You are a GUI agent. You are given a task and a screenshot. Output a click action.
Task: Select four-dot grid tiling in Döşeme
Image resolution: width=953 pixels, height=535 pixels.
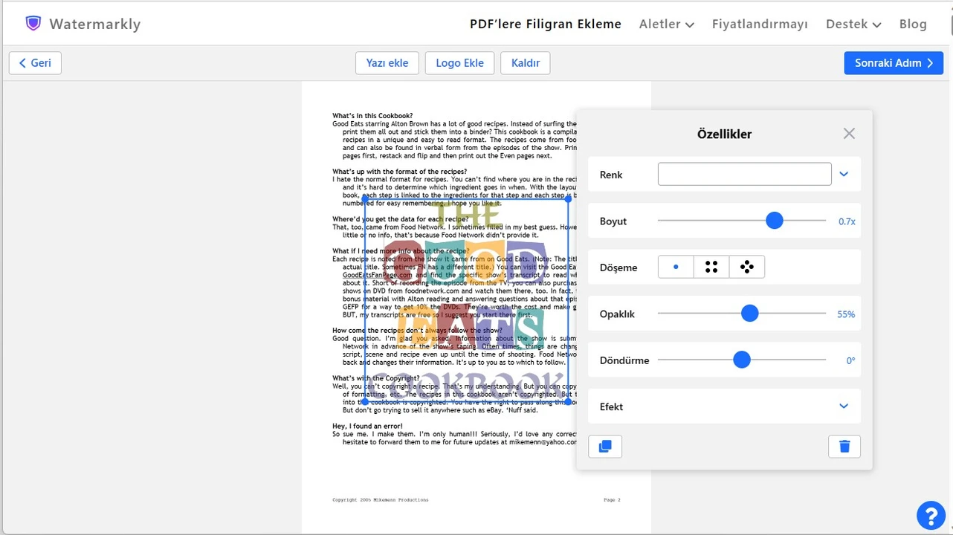[x=711, y=267]
